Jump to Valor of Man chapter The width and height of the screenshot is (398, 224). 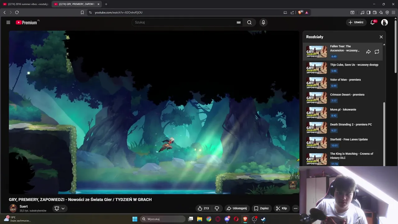[x=343, y=83]
